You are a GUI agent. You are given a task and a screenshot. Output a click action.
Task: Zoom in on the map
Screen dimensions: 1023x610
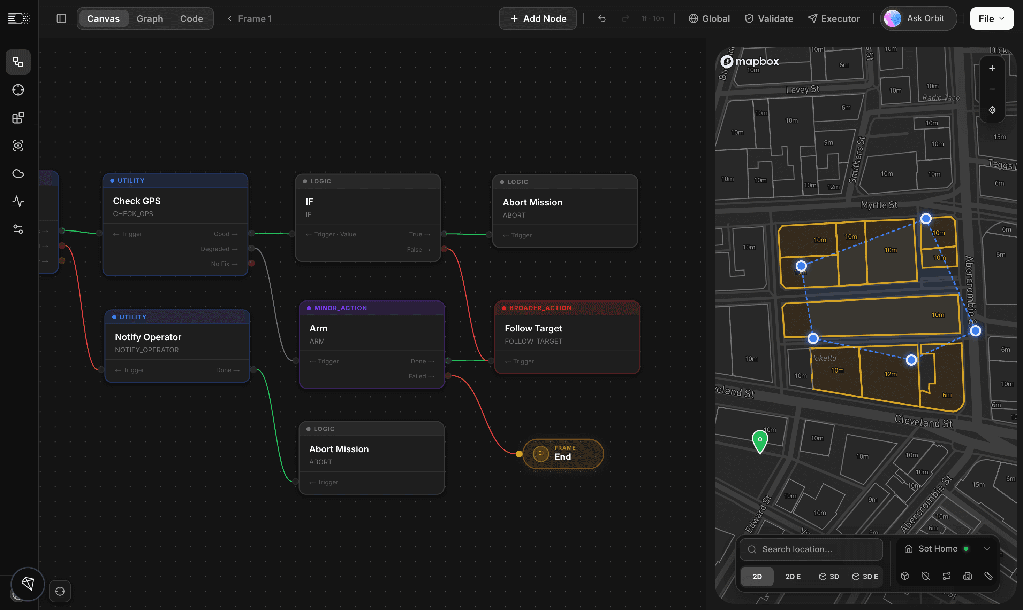992,68
